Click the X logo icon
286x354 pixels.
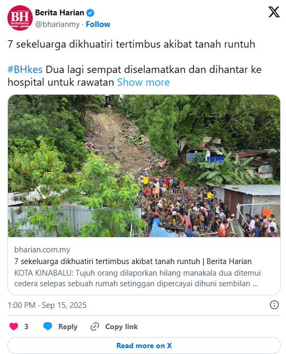coord(274,12)
